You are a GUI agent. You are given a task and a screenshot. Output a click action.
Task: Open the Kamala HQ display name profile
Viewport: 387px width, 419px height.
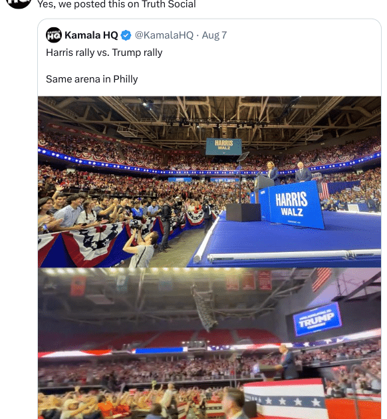[x=91, y=35]
